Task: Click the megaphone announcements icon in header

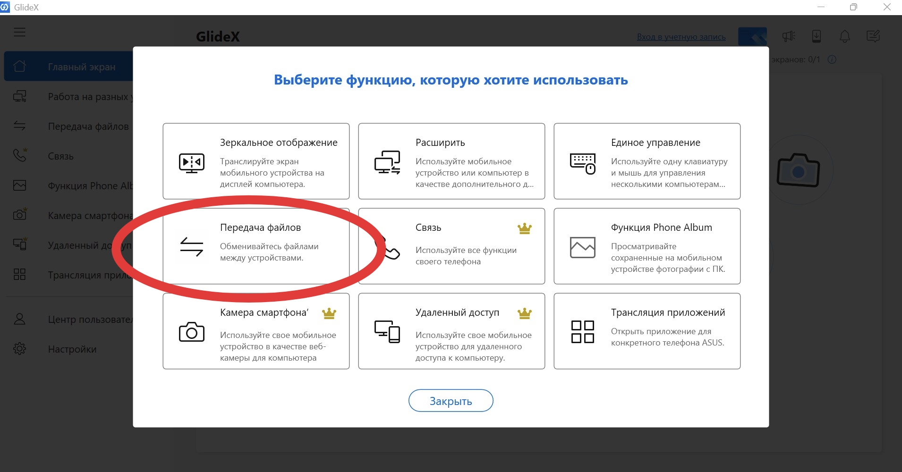Action: (788, 36)
